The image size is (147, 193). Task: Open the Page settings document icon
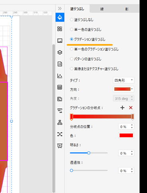60,64
